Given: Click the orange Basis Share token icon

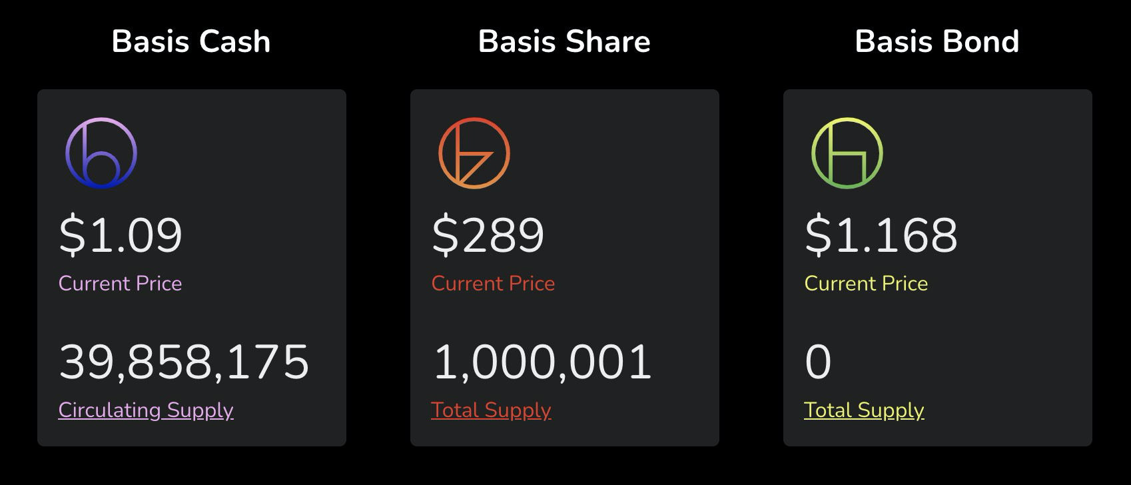Looking at the screenshot, I should [x=474, y=153].
